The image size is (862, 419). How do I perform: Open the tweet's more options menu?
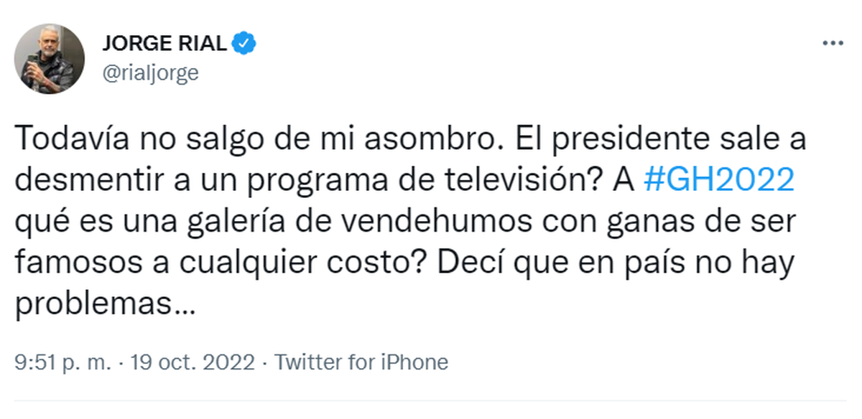point(833,44)
